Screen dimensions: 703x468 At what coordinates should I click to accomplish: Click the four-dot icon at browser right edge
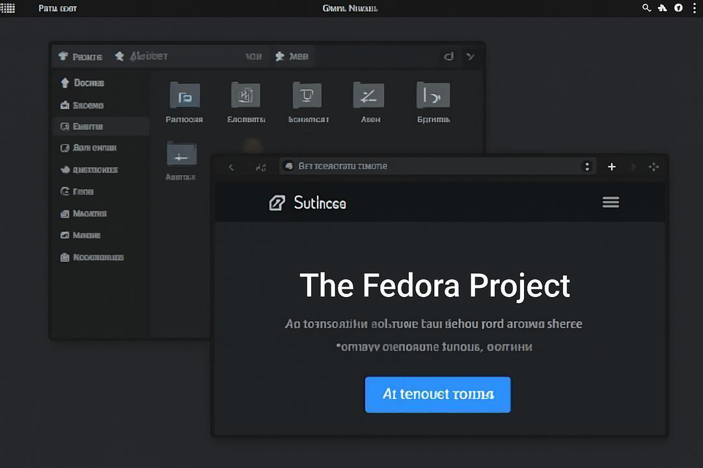pos(654,167)
